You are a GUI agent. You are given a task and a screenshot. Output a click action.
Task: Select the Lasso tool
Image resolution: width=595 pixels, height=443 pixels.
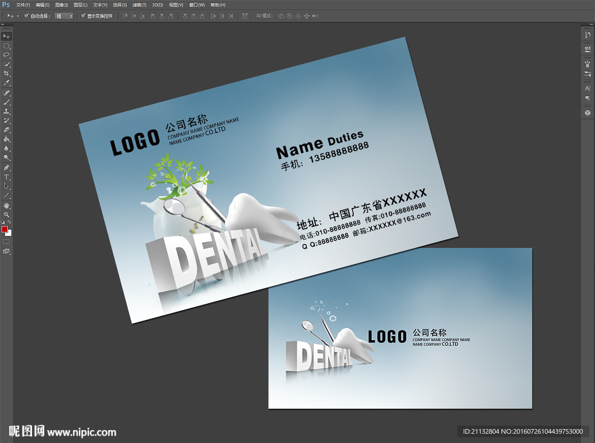point(6,55)
